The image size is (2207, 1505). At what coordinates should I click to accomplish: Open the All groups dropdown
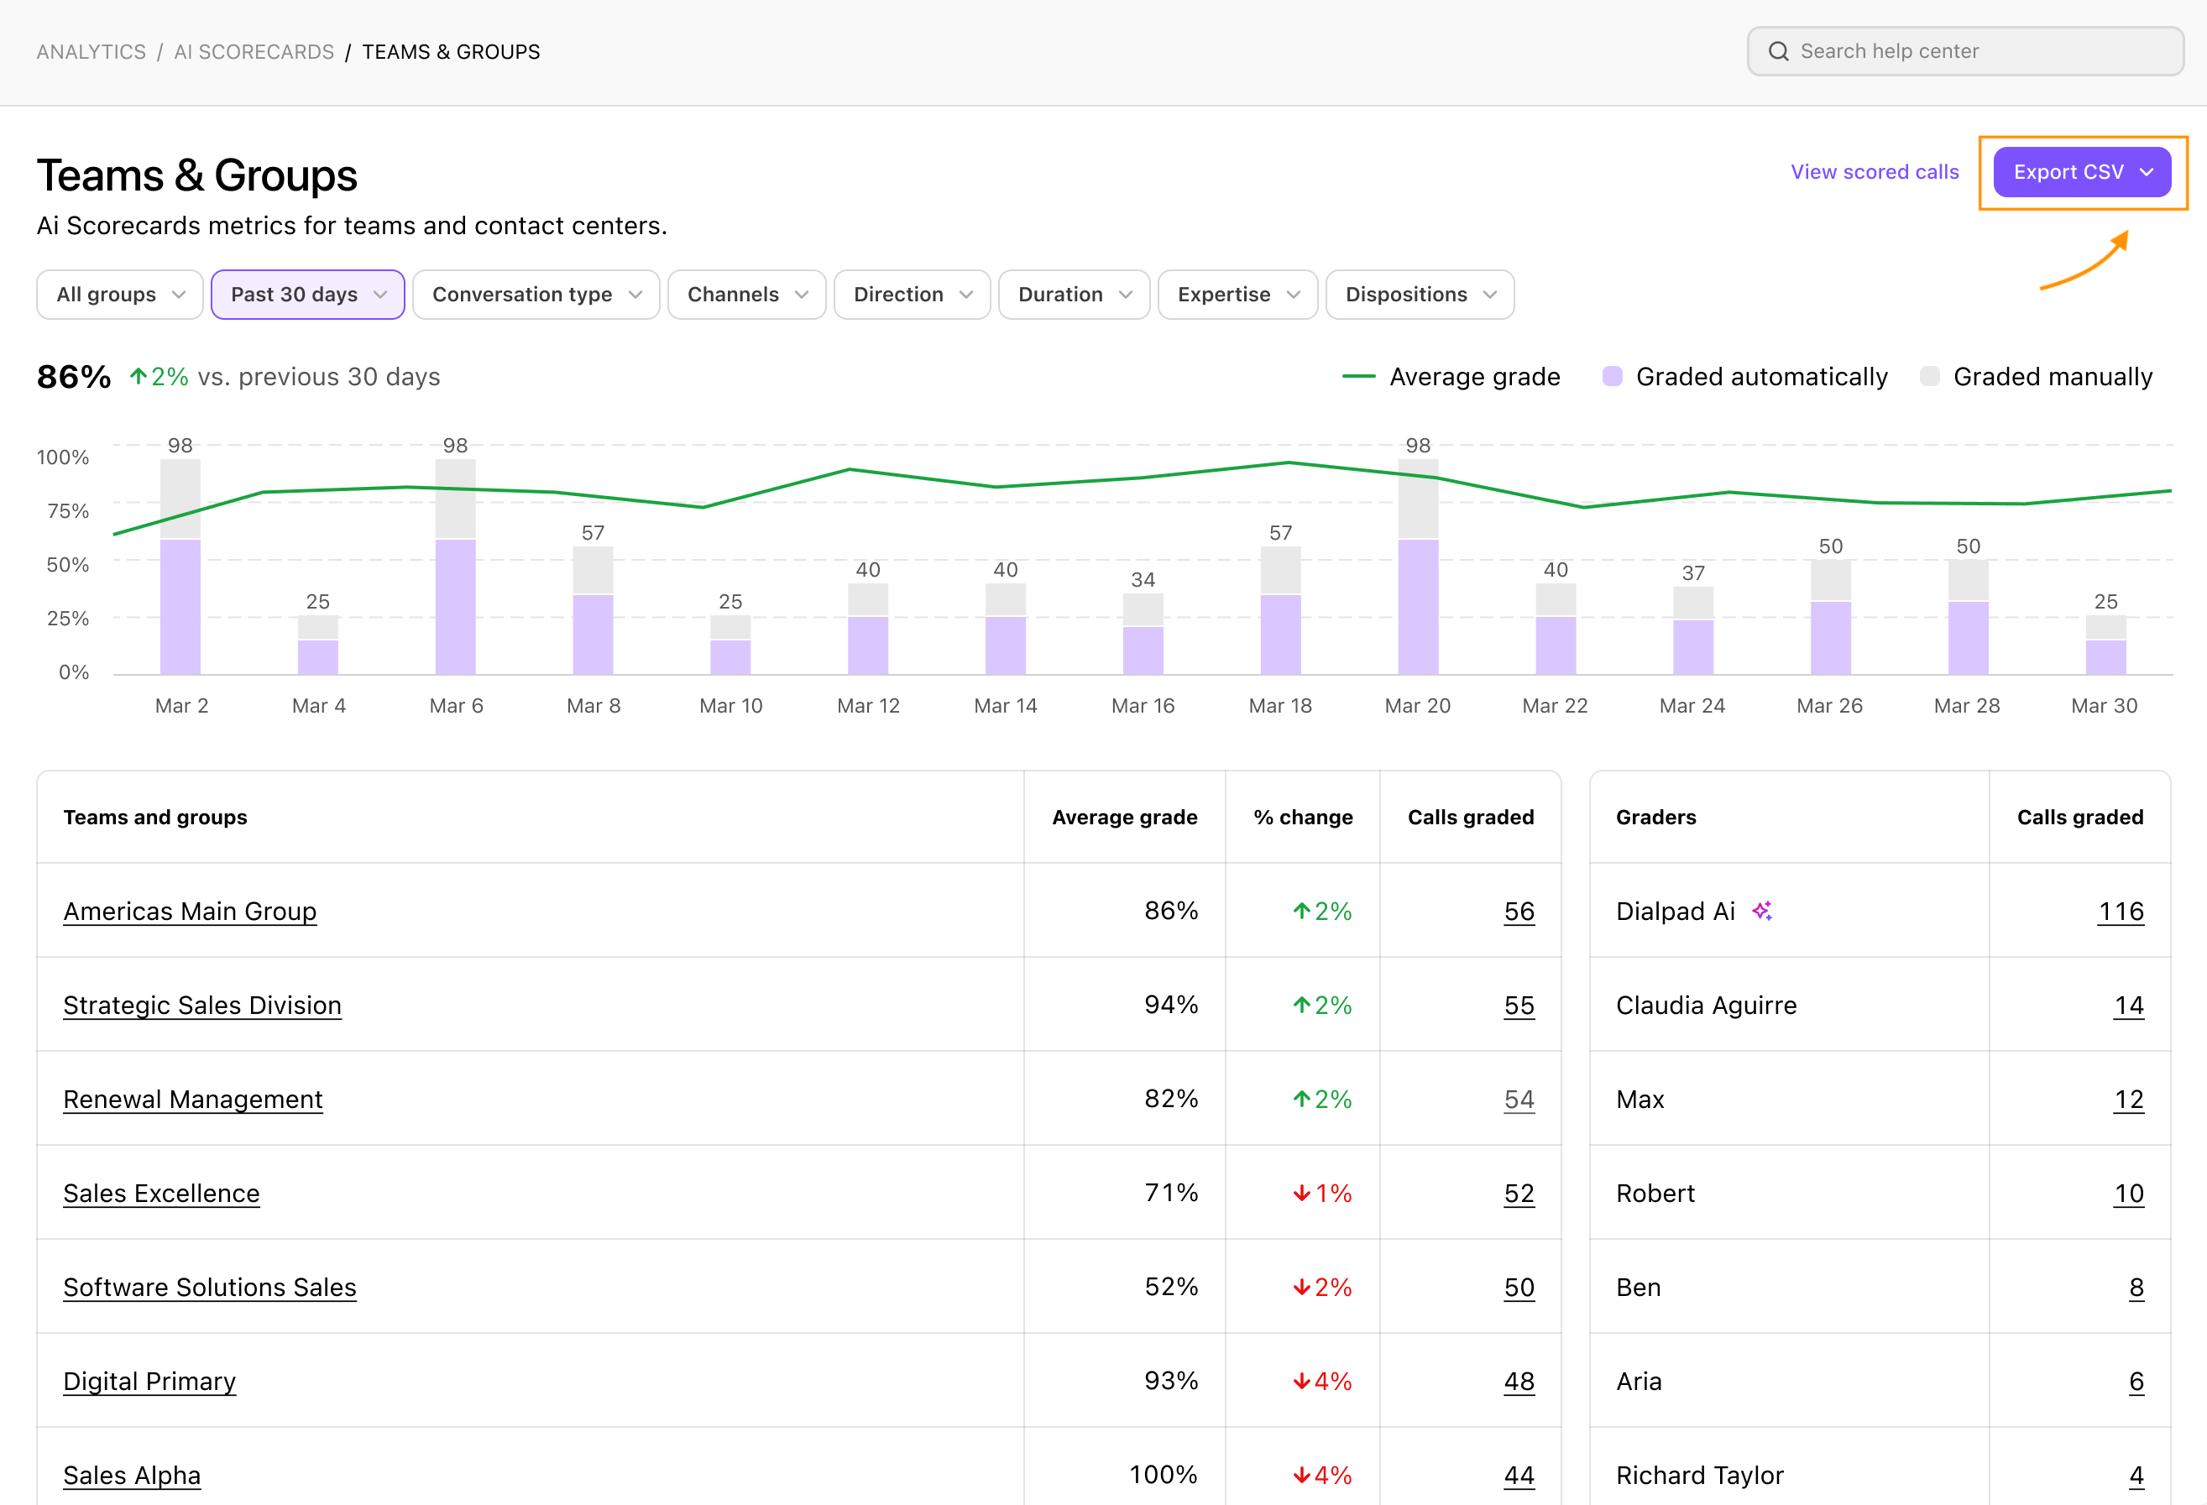tap(120, 295)
